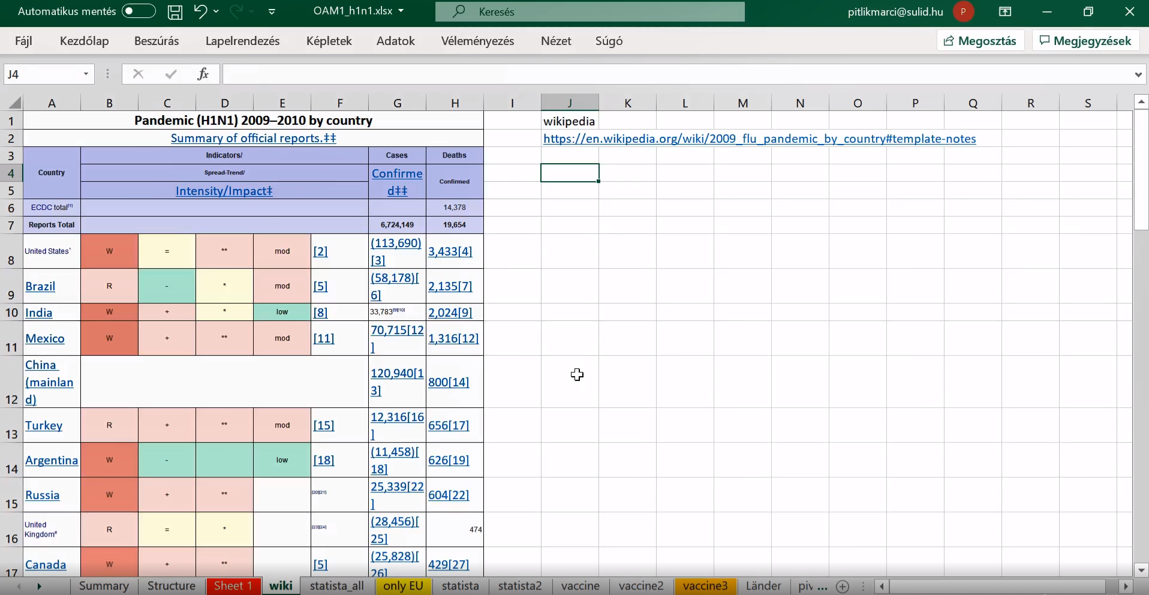This screenshot has width=1149, height=595.
Task: Switch to the Summary sheet tab
Action: (104, 586)
